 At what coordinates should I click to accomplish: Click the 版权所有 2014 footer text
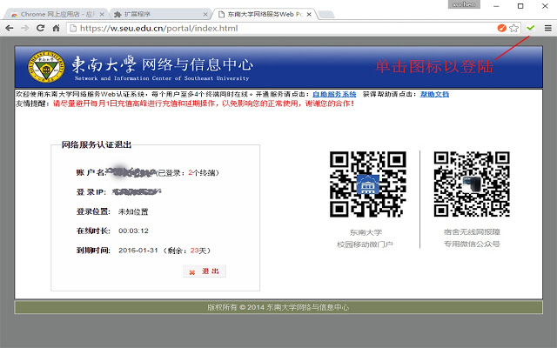[278, 307]
